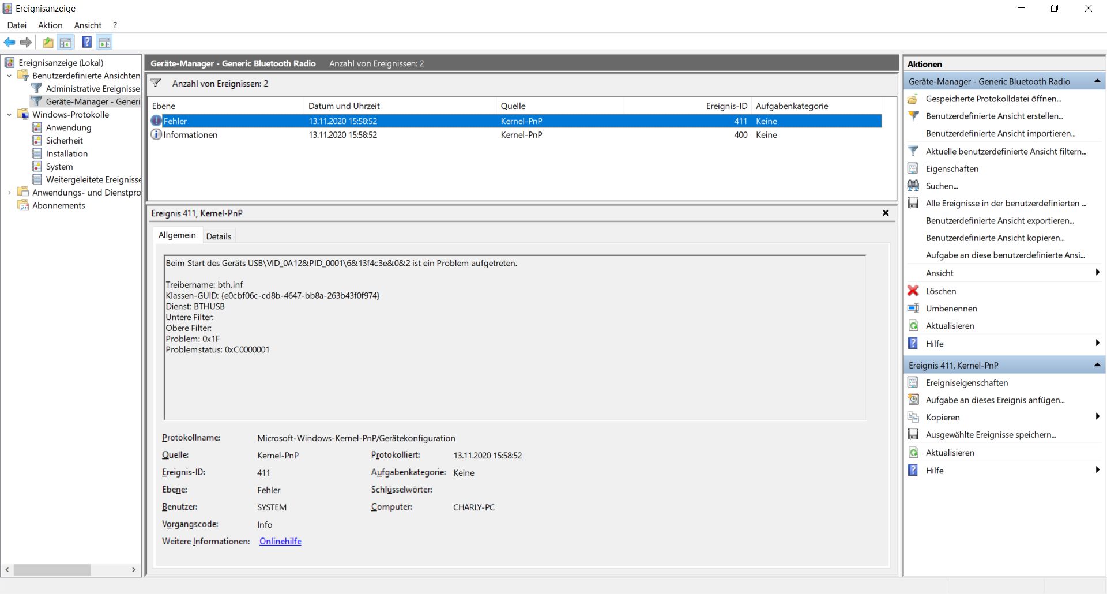Sort by the Aufgabenkategorie column header
Viewport: 1107px width, 594px height.
click(x=816, y=106)
